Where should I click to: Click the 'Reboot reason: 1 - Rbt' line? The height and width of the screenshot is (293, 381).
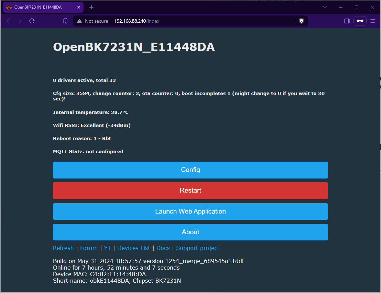pyautogui.click(x=82, y=138)
